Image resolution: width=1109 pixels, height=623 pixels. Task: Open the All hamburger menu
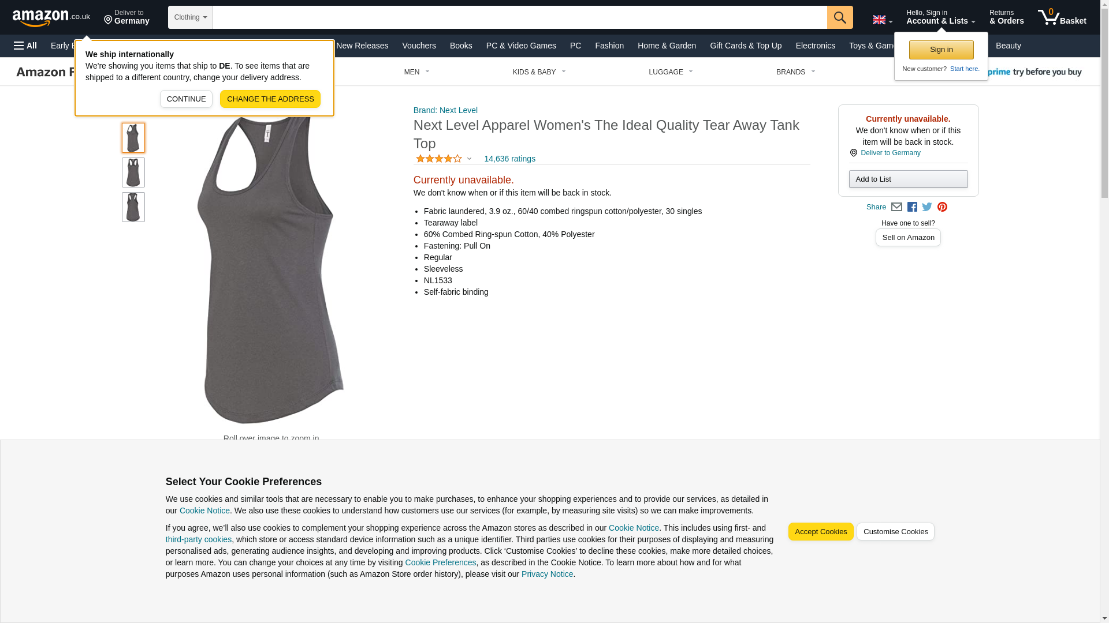(25, 46)
